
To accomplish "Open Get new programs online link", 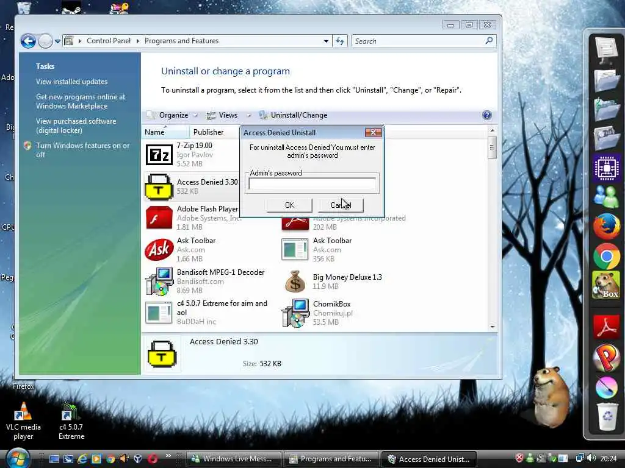I will pos(81,102).
